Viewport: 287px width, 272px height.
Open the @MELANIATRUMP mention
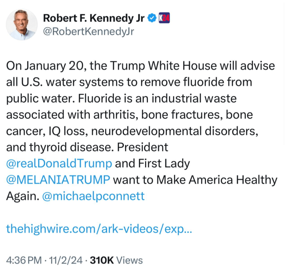58,180
